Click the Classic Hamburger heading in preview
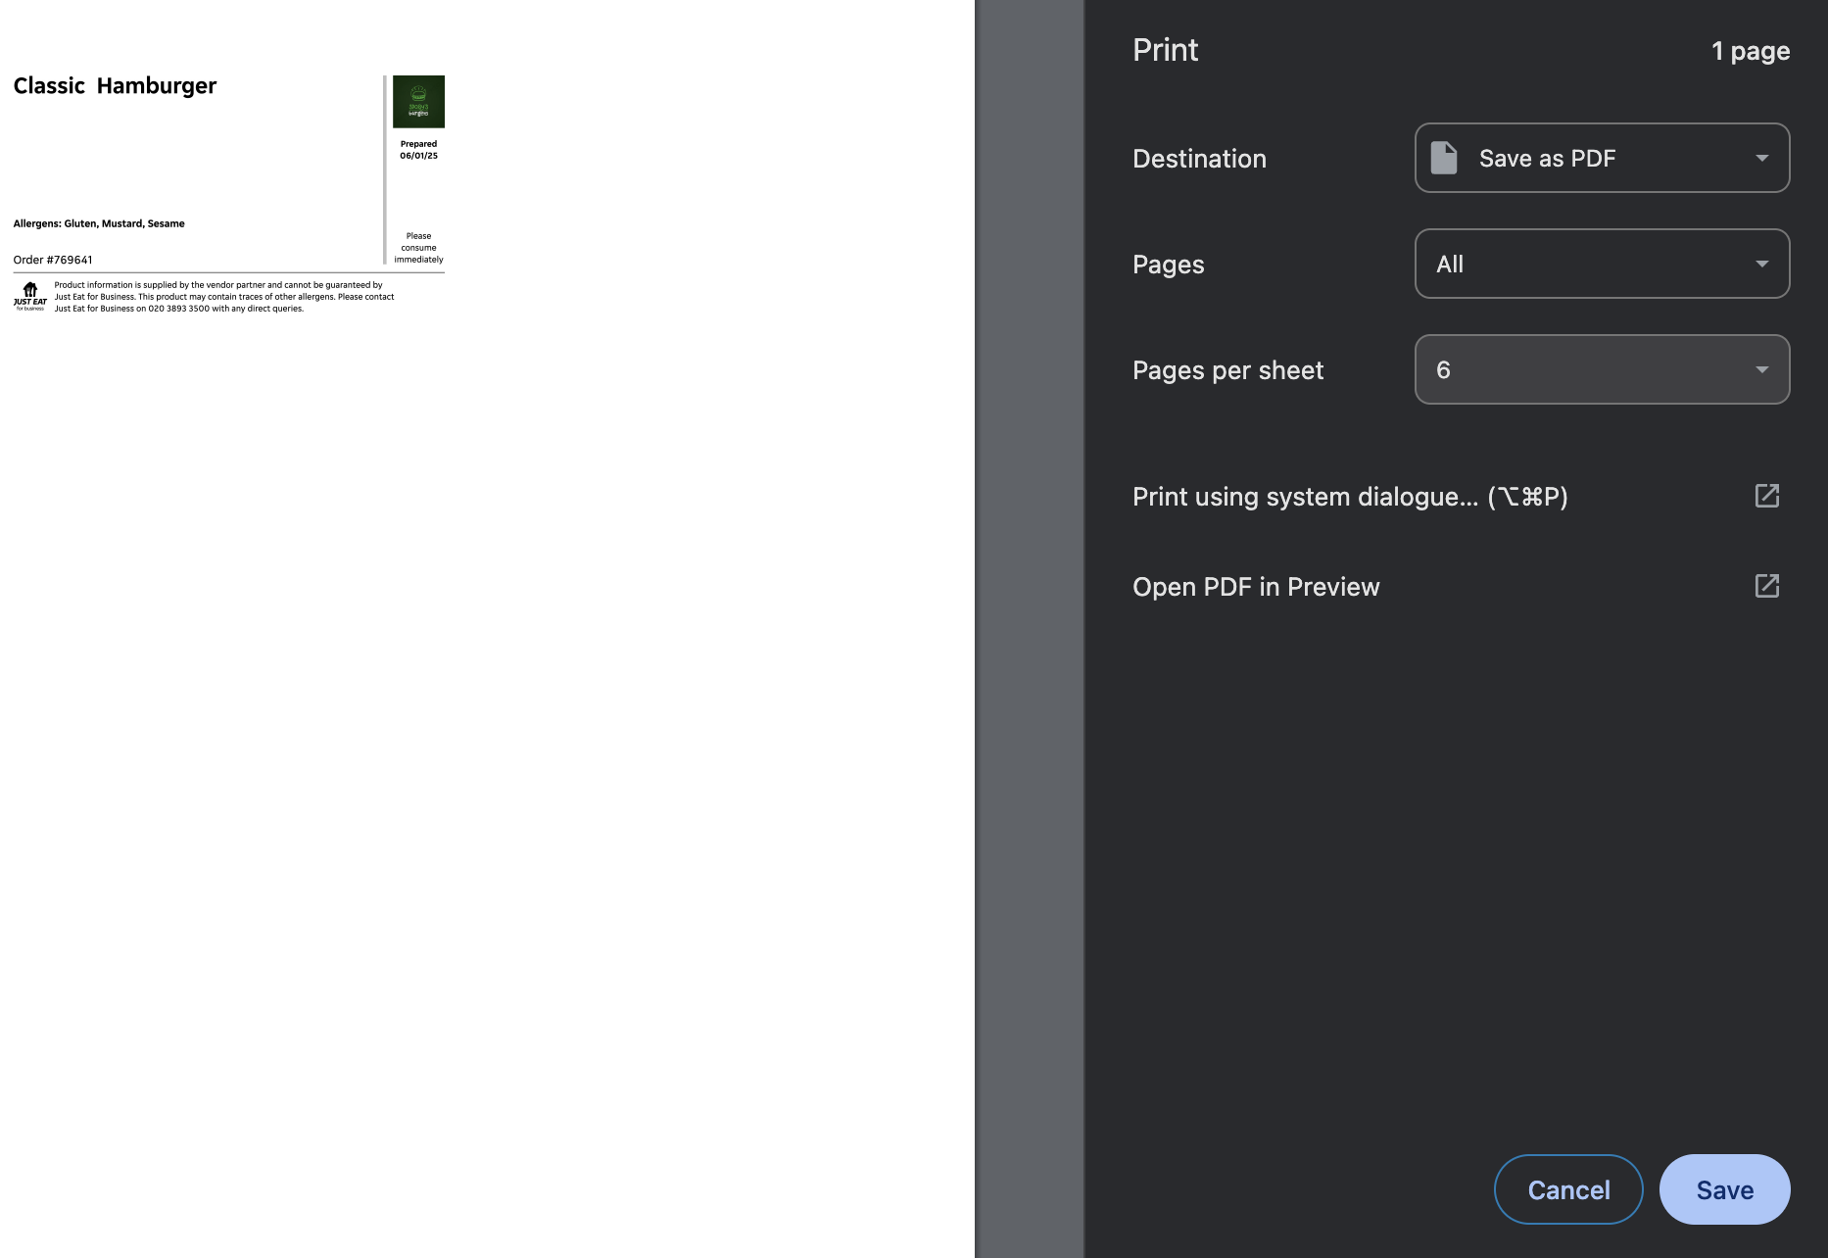The image size is (1828, 1258). tap(115, 86)
